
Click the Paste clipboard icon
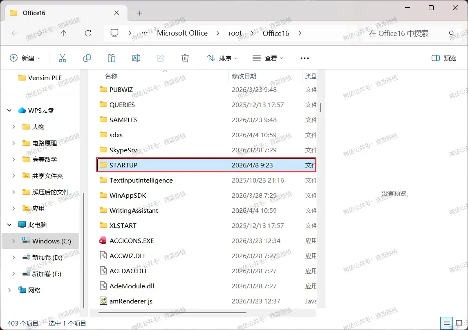[x=111, y=58]
